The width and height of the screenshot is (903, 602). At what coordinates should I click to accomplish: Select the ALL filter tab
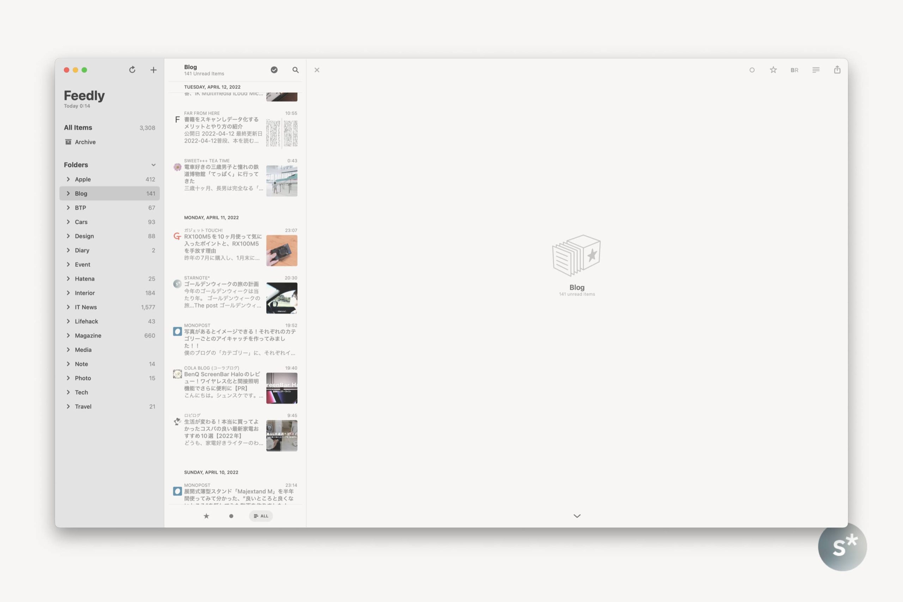261,516
